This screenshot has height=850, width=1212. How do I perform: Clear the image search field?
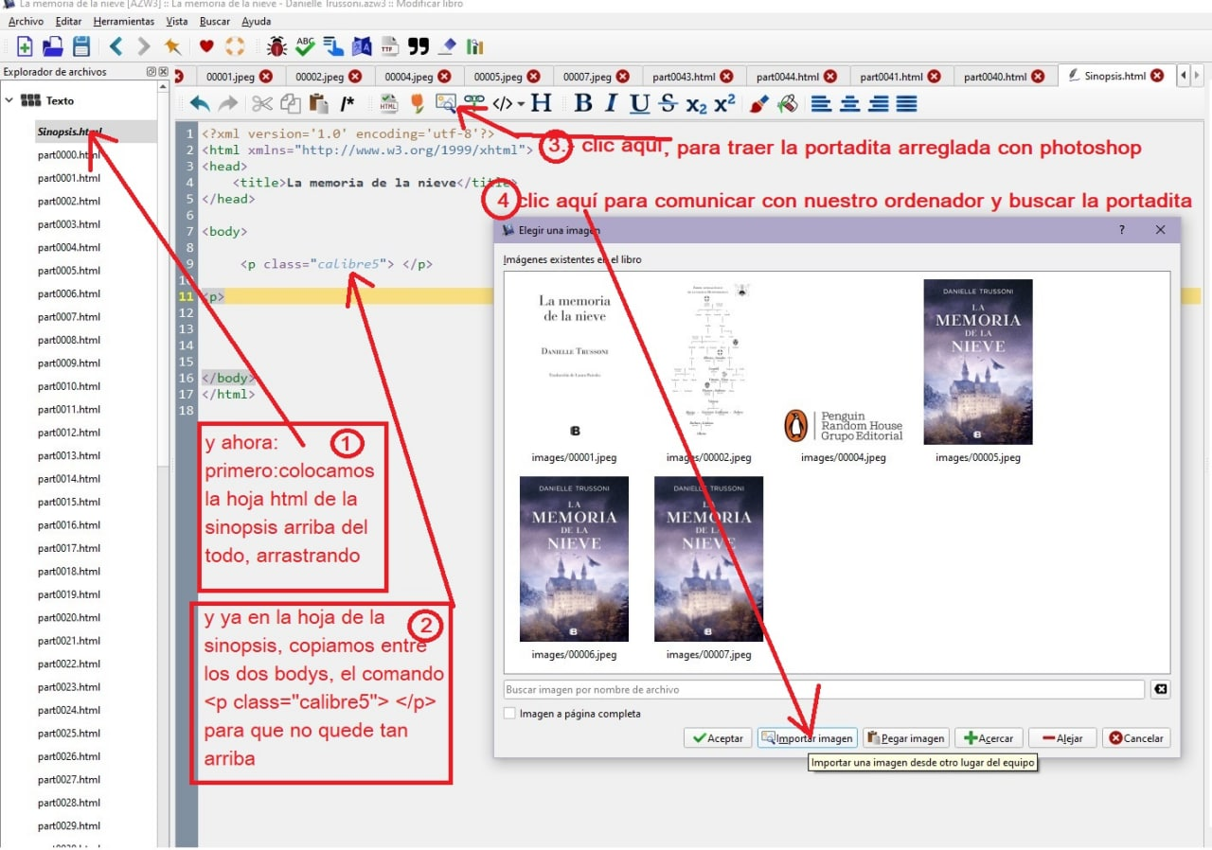pyautogui.click(x=1160, y=689)
